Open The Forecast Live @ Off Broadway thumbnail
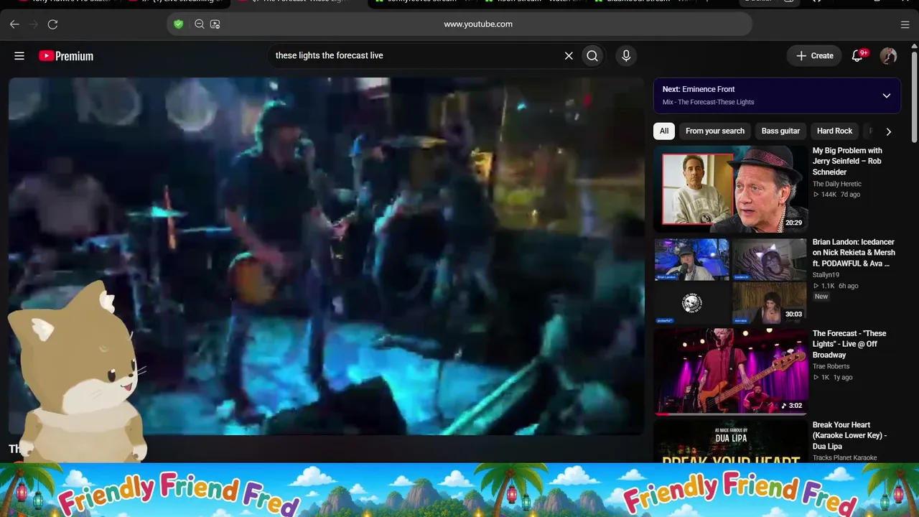The width and height of the screenshot is (919, 517). 730,372
